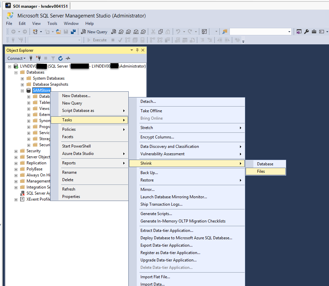This screenshot has height=286, width=329.
Task: Collapse the Databases node
Action: (16, 72)
